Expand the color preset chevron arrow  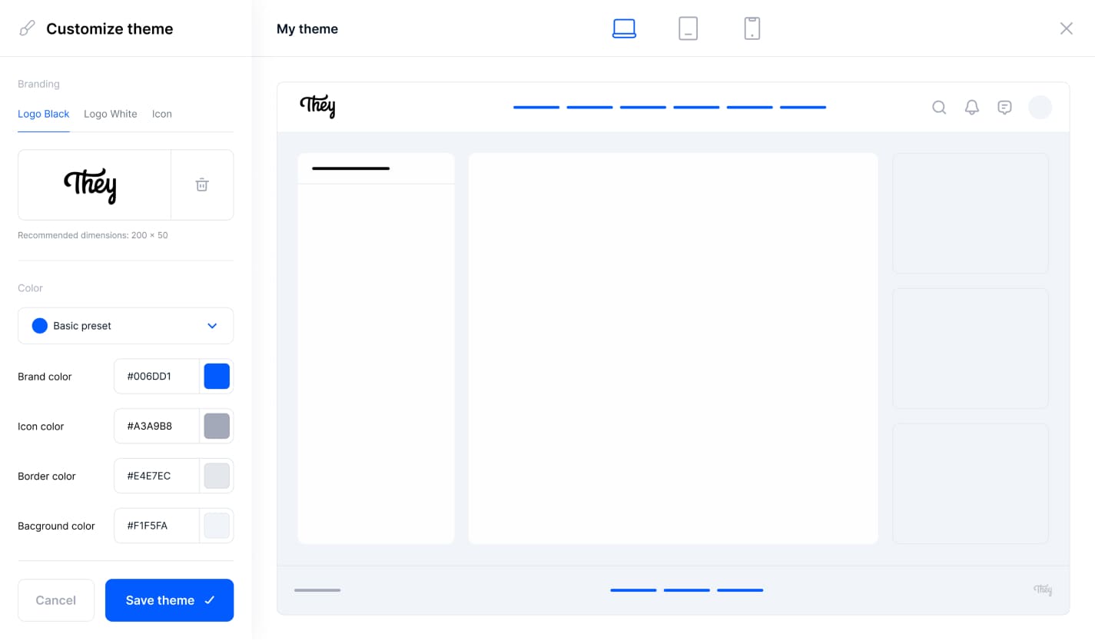click(213, 326)
